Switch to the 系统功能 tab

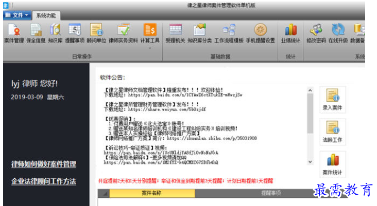click(46, 15)
